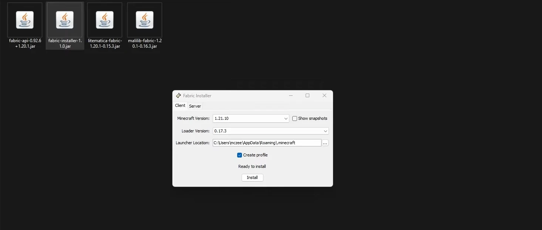Image resolution: width=542 pixels, height=230 pixels.
Task: Select the malilib-fabric jar file icon
Action: click(x=145, y=20)
